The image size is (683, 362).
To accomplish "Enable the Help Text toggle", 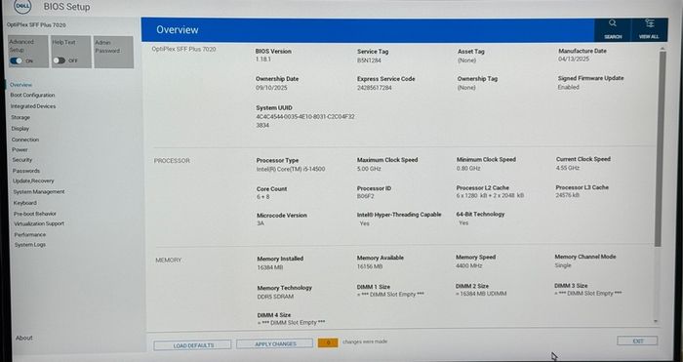I will tap(59, 60).
